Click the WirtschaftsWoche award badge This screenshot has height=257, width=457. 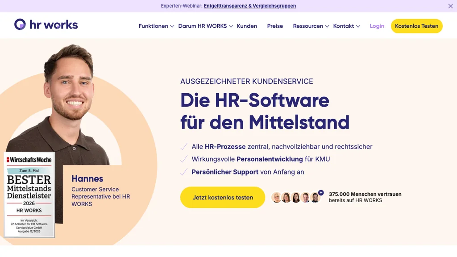click(29, 195)
